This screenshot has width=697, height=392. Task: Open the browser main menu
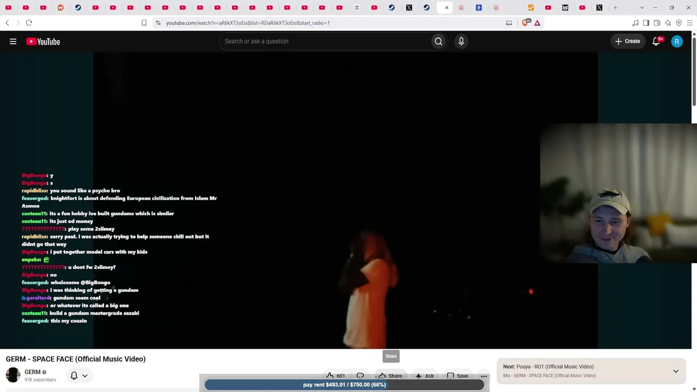(x=689, y=23)
